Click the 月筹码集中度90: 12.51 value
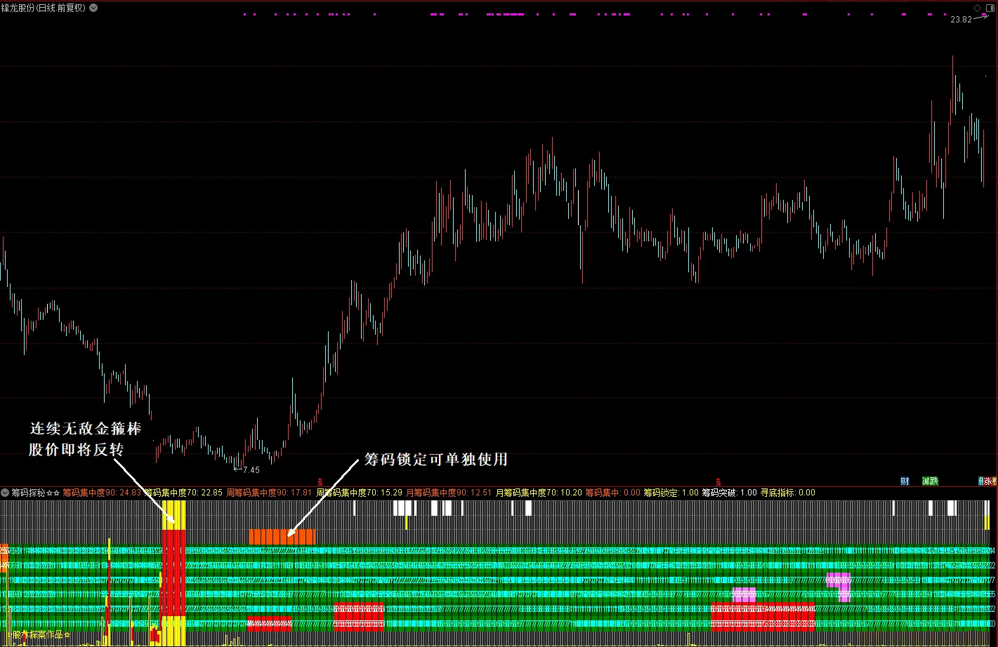The image size is (998, 647). coord(449,493)
